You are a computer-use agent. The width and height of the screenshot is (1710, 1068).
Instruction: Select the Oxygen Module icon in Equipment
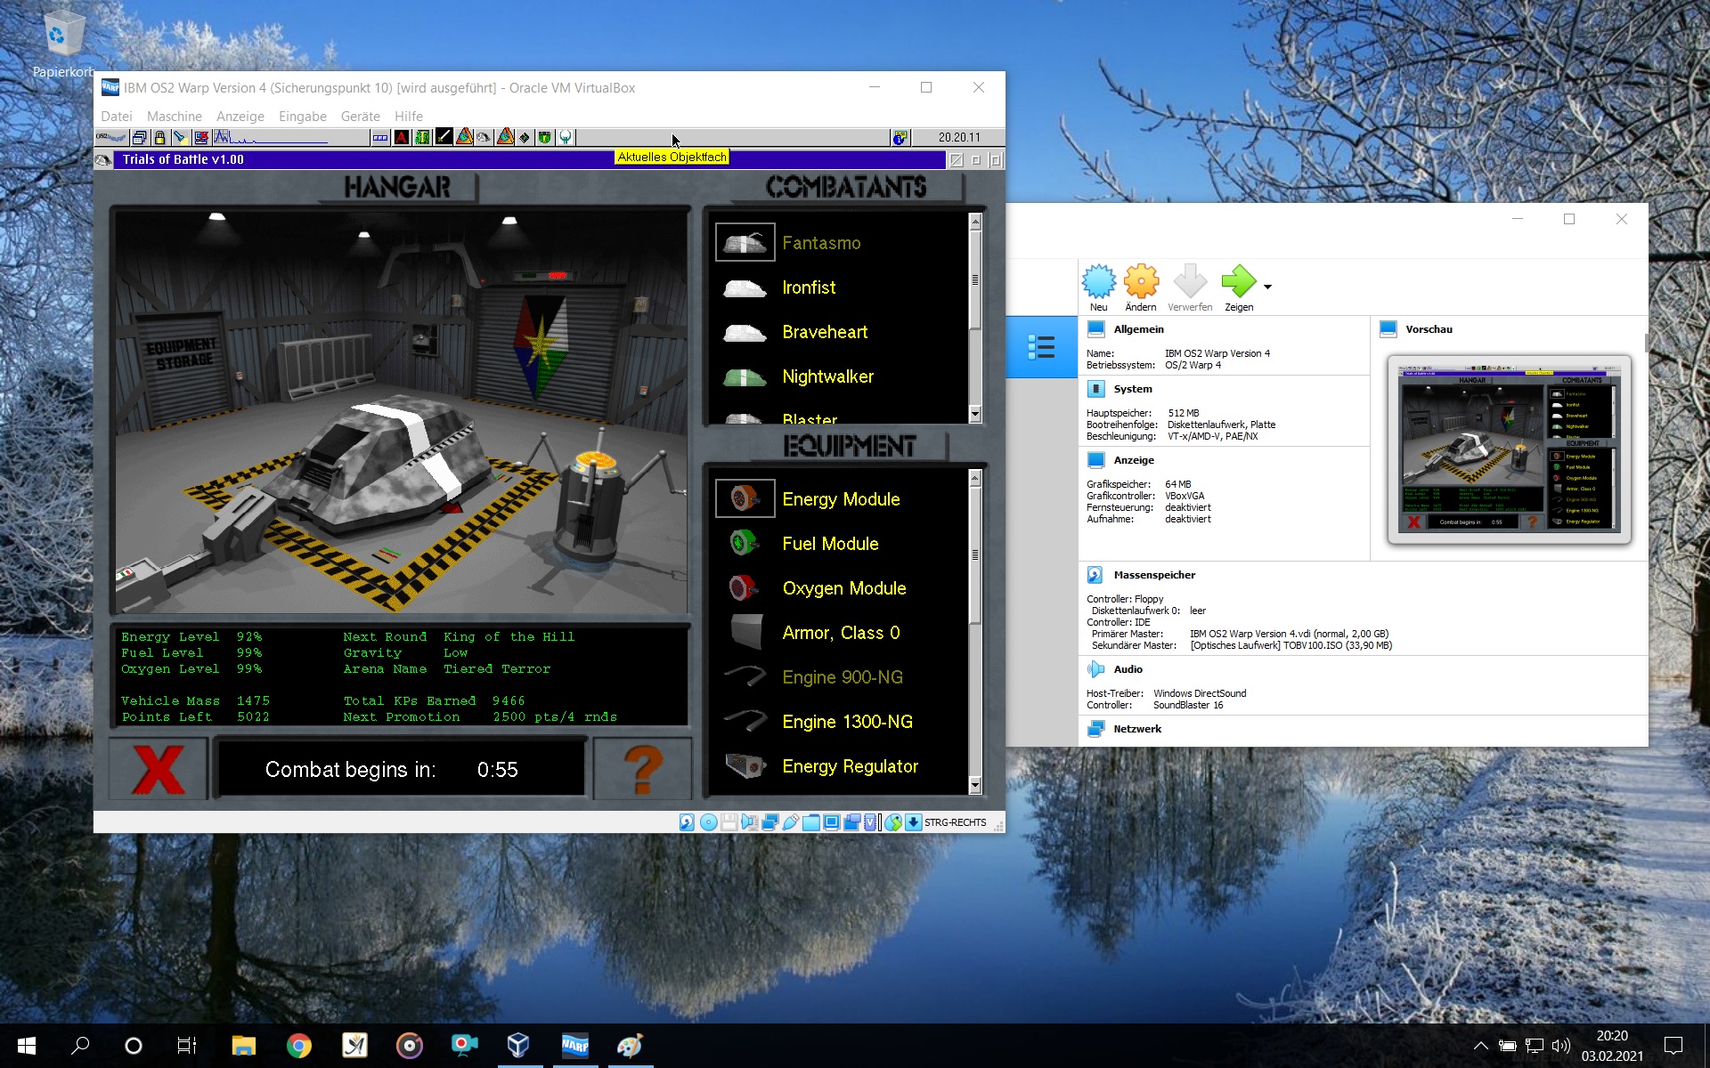pyautogui.click(x=745, y=587)
